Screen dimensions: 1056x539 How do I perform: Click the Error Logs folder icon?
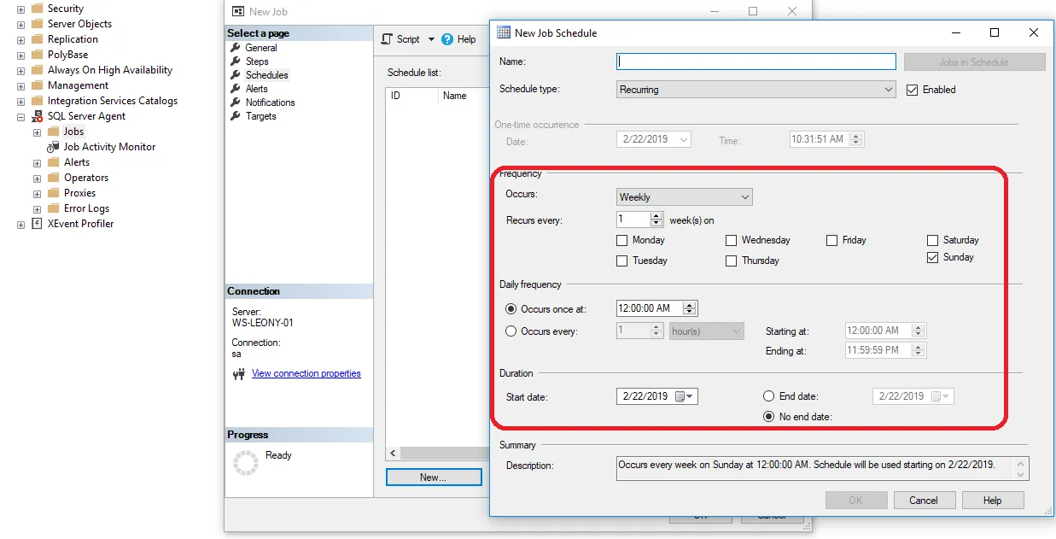click(x=53, y=208)
